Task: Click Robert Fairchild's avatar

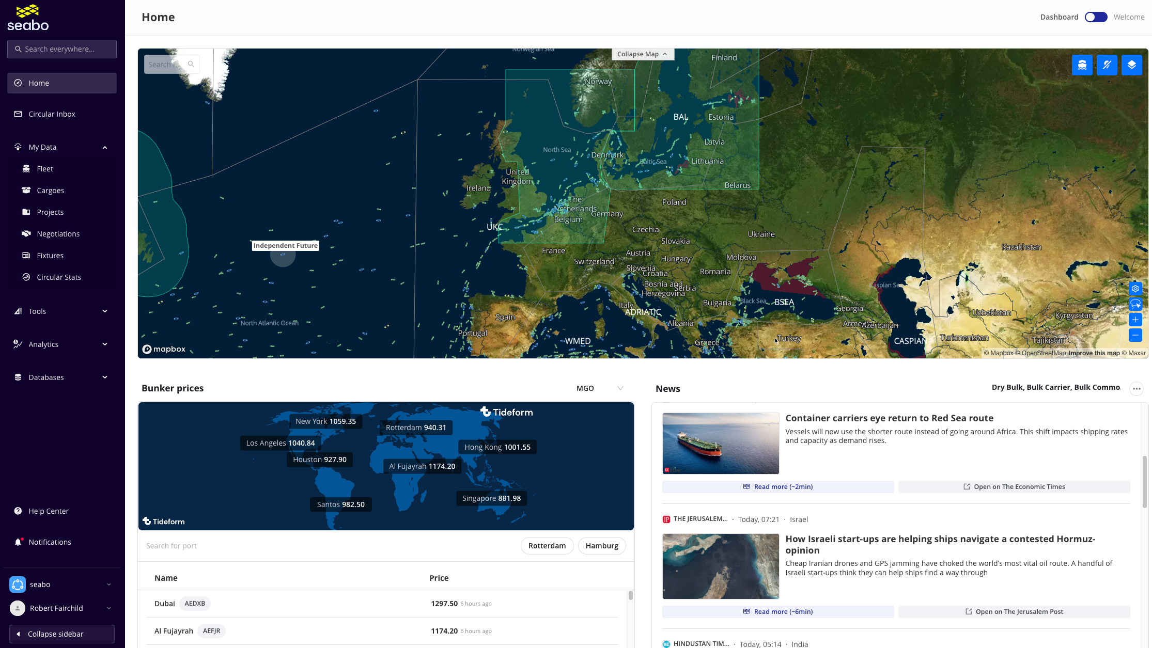Action: coord(18,608)
